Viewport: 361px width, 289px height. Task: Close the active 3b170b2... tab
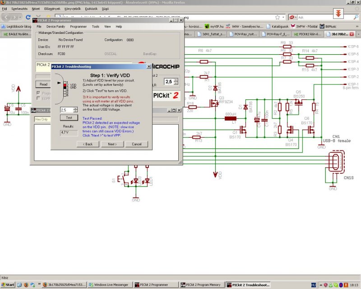pos(352,34)
